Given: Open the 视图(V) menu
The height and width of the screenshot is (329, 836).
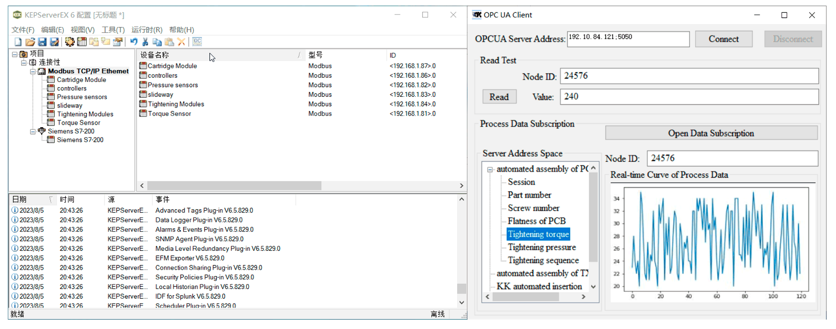Looking at the screenshot, I should point(82,30).
